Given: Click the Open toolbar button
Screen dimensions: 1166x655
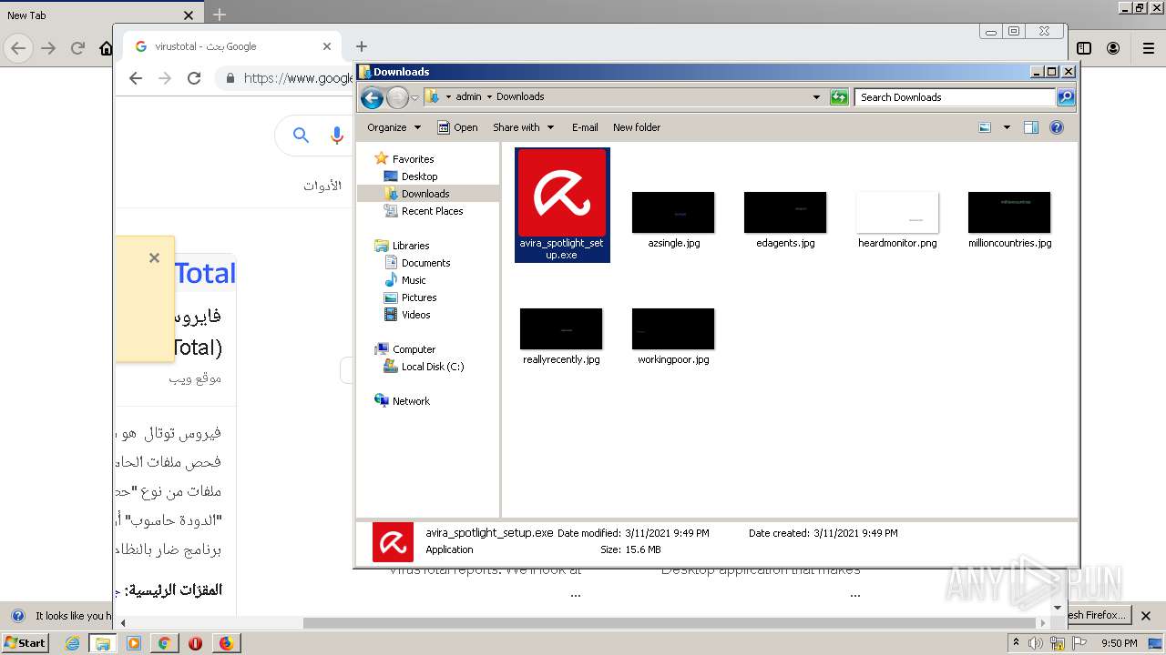Looking at the screenshot, I should [x=457, y=127].
